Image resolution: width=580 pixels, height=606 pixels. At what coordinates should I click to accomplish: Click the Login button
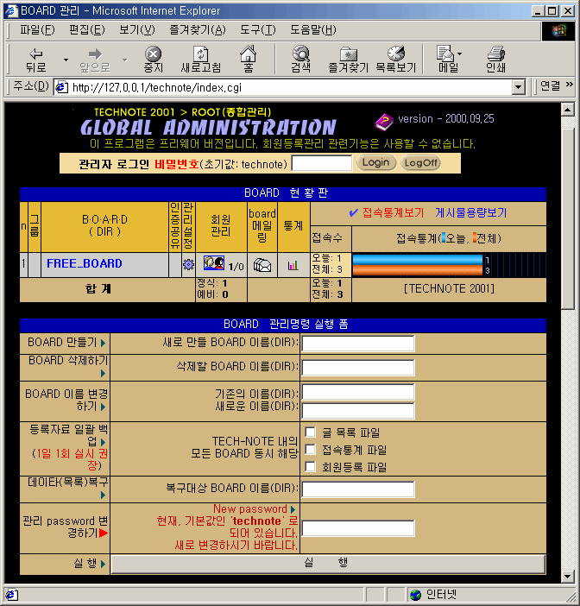pos(376,162)
